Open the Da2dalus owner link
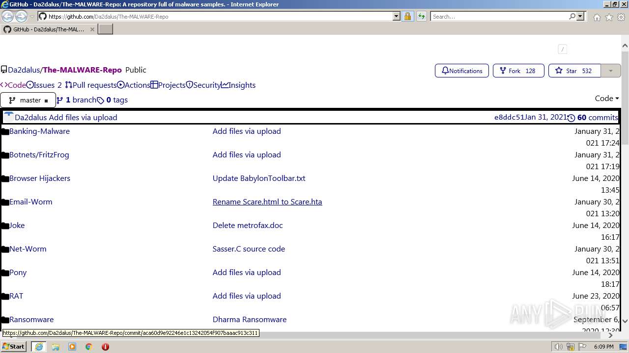Viewport: 629px width, 353px height. tap(24, 70)
